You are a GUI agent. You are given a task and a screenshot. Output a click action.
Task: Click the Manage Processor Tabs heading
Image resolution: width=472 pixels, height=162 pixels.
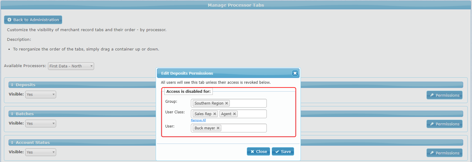click(x=236, y=5)
